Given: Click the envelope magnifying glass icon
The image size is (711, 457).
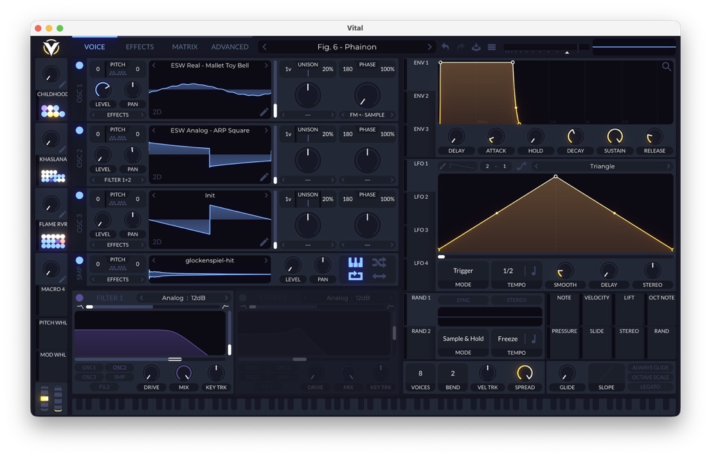Looking at the screenshot, I should tap(667, 67).
